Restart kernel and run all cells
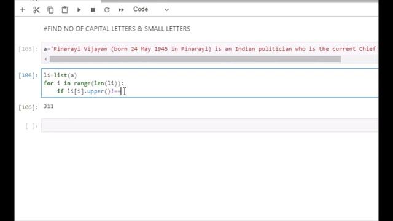This screenshot has height=221, width=393. [121, 10]
